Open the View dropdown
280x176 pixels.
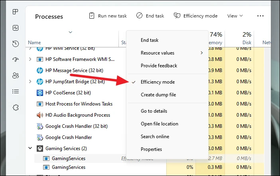(235, 16)
